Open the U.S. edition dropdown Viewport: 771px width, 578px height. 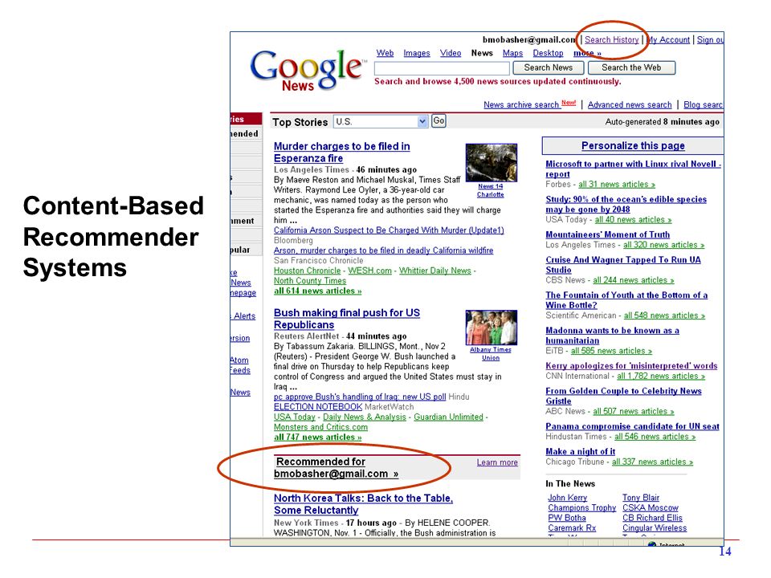380,121
